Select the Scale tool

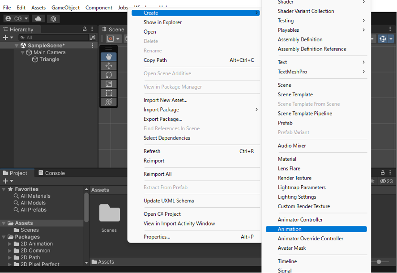(x=109, y=84)
